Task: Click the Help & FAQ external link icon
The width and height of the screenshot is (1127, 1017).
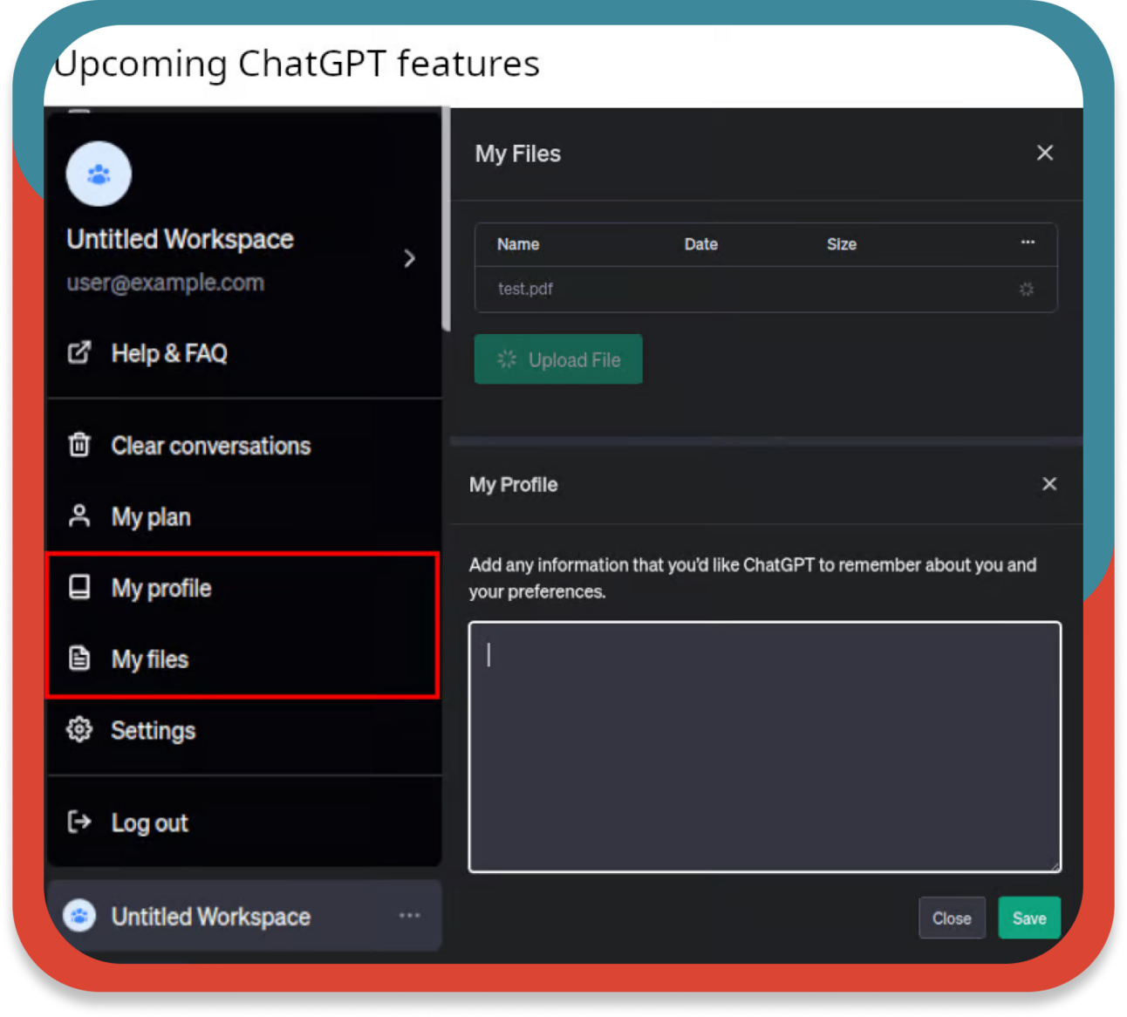Action: pyautogui.click(x=79, y=352)
